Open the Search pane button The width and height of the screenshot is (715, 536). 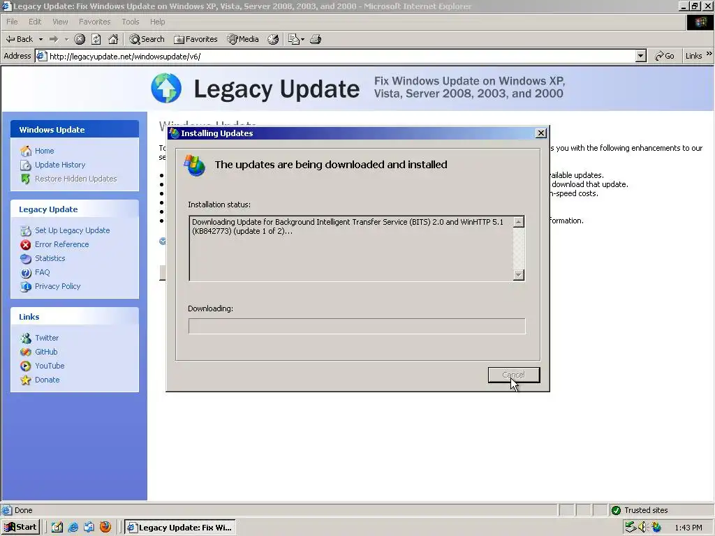(147, 39)
